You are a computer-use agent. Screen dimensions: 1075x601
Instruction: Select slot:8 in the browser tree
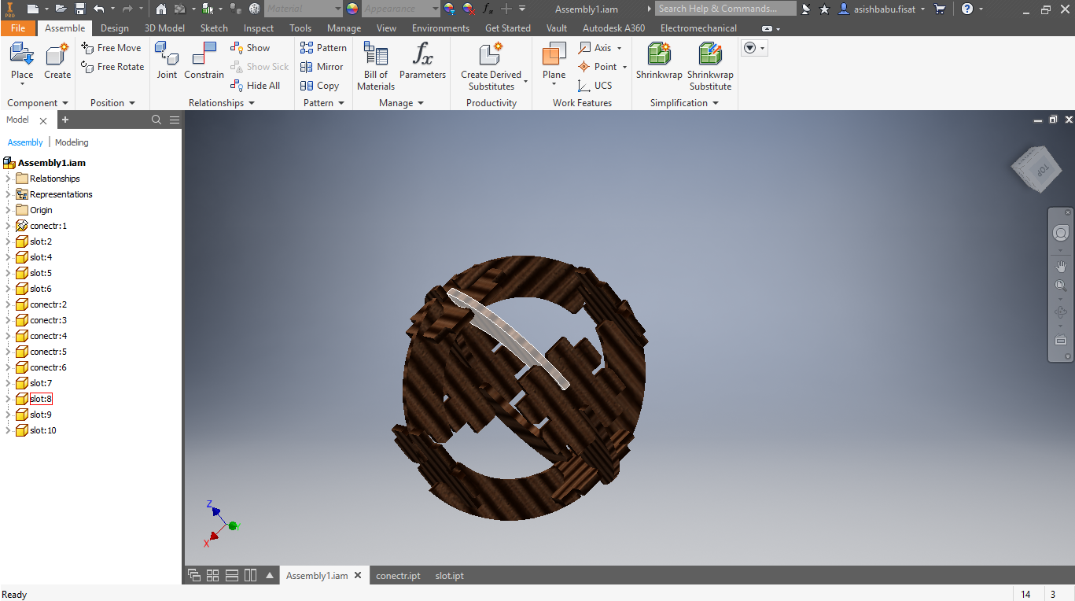point(41,399)
